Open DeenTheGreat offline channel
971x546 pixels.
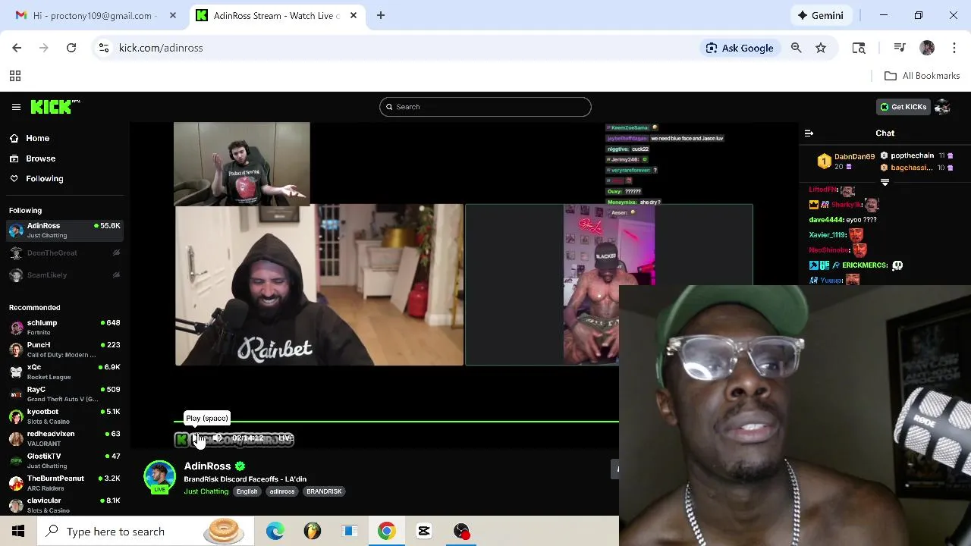[x=64, y=253]
